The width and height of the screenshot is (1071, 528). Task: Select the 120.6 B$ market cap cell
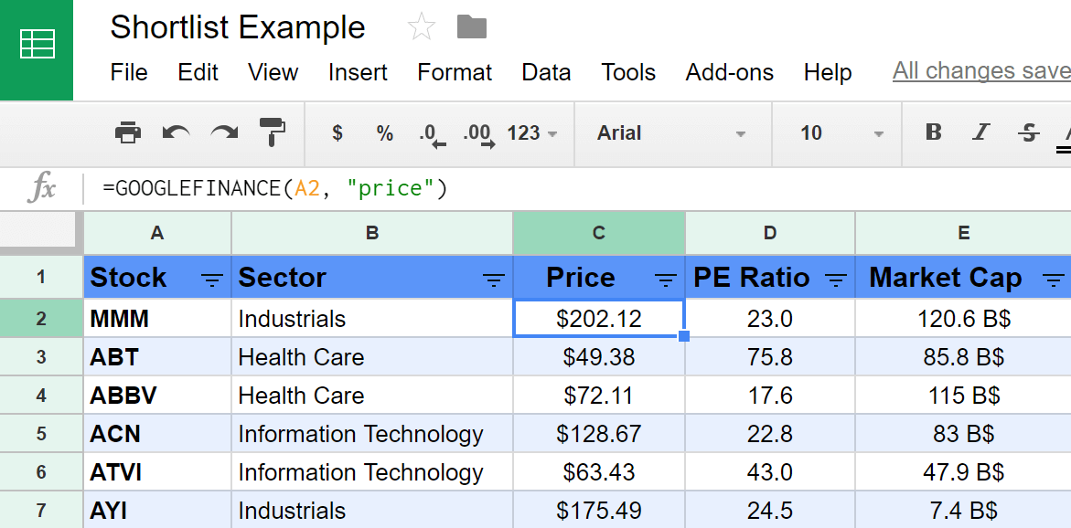pos(964,319)
